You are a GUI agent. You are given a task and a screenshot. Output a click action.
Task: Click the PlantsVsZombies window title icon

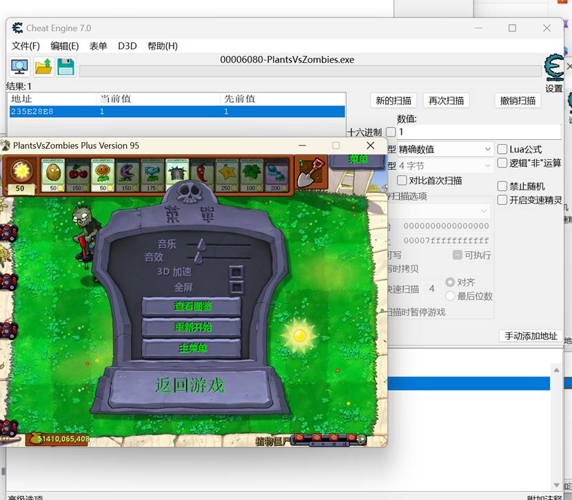coord(5,146)
